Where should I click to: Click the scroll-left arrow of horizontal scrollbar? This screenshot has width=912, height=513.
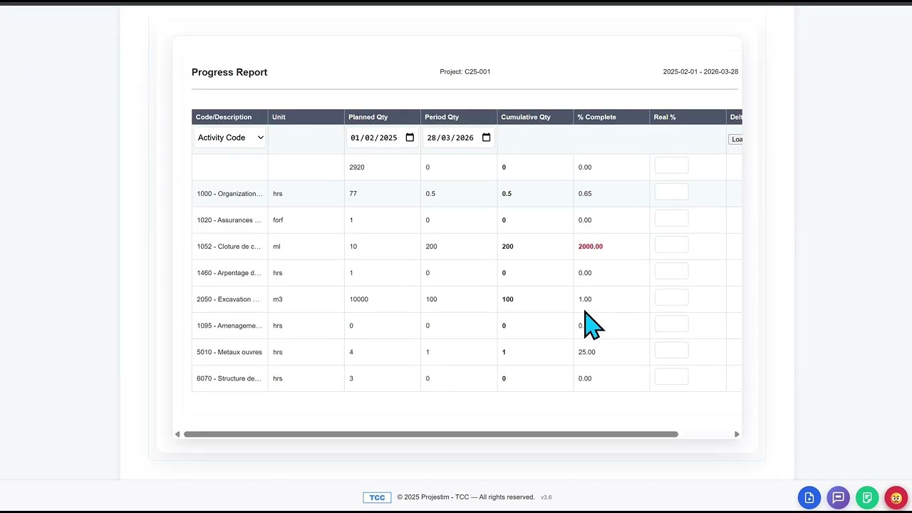(x=177, y=434)
